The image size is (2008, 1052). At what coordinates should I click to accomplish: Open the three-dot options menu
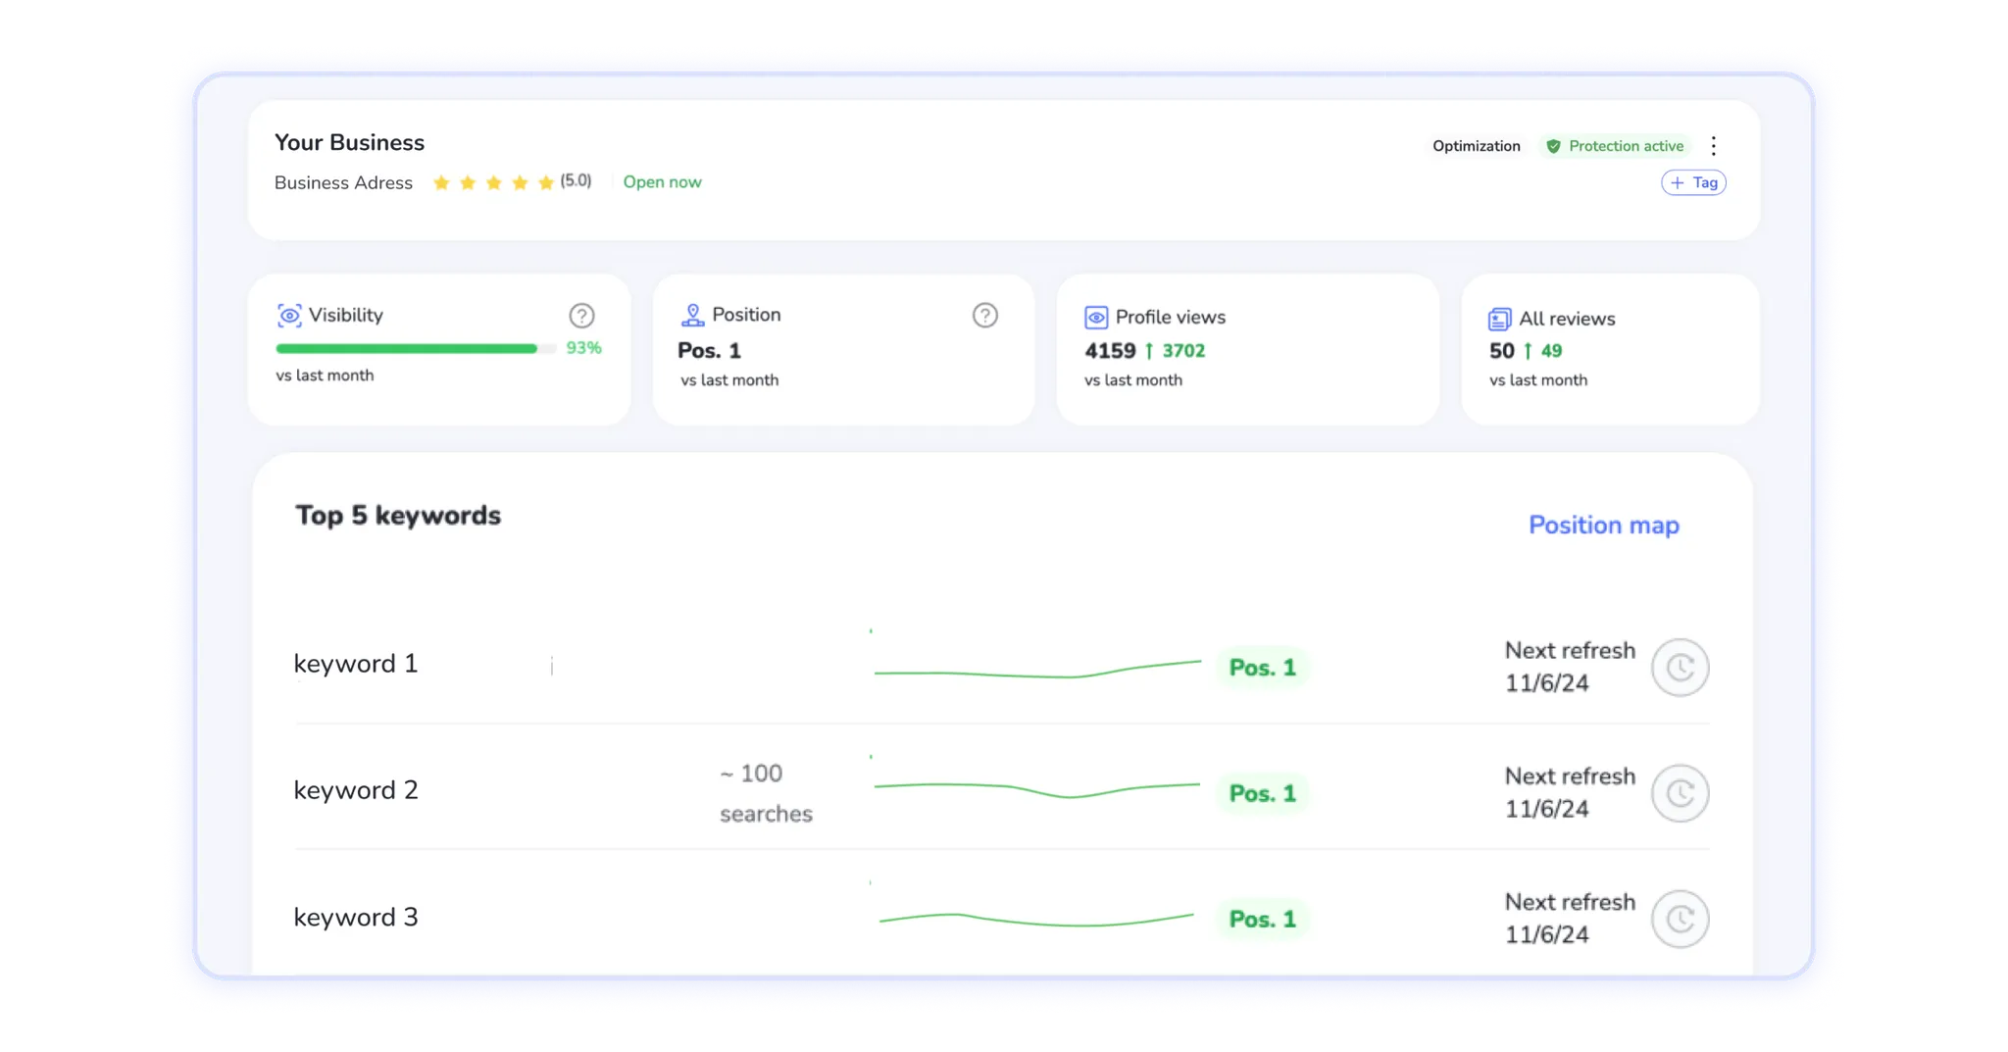(1713, 146)
